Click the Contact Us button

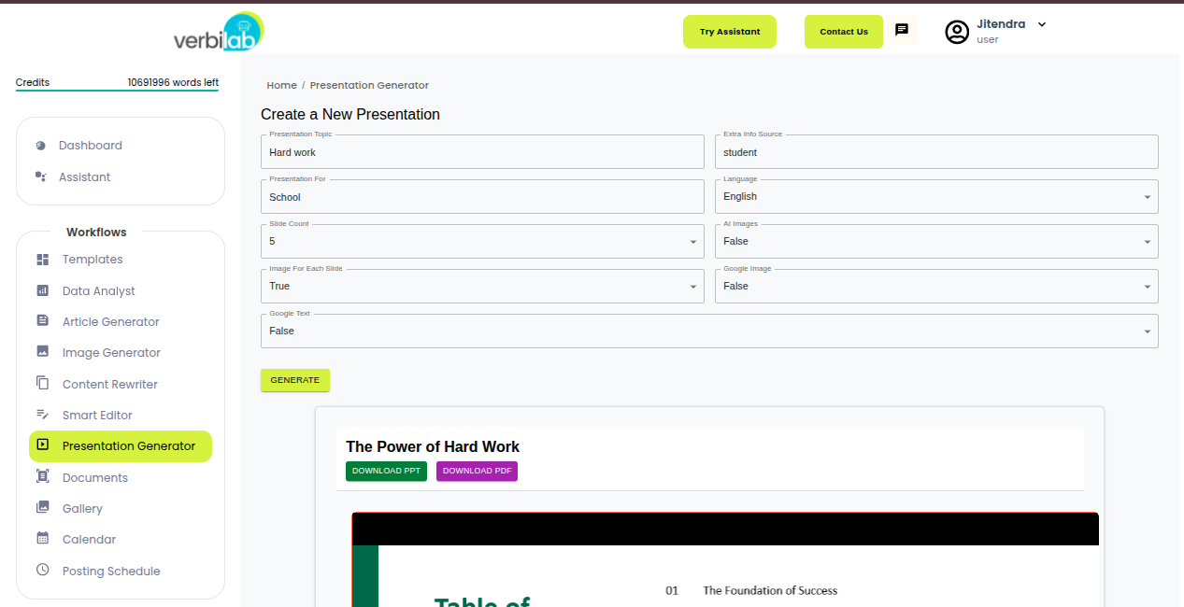pyautogui.click(x=844, y=32)
